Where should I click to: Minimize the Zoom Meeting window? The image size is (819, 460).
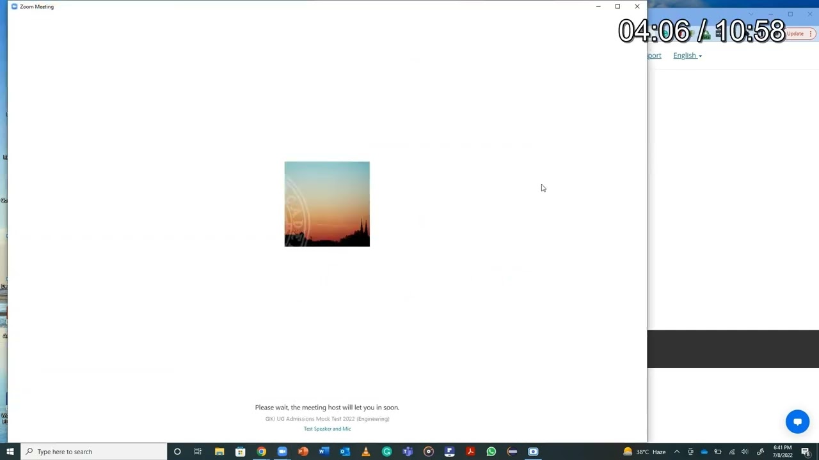(x=598, y=6)
